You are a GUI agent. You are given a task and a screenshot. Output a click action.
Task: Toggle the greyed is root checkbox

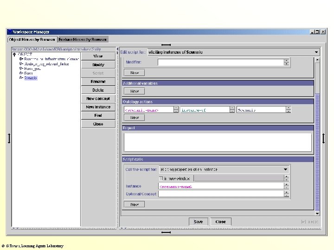[x=303, y=222]
